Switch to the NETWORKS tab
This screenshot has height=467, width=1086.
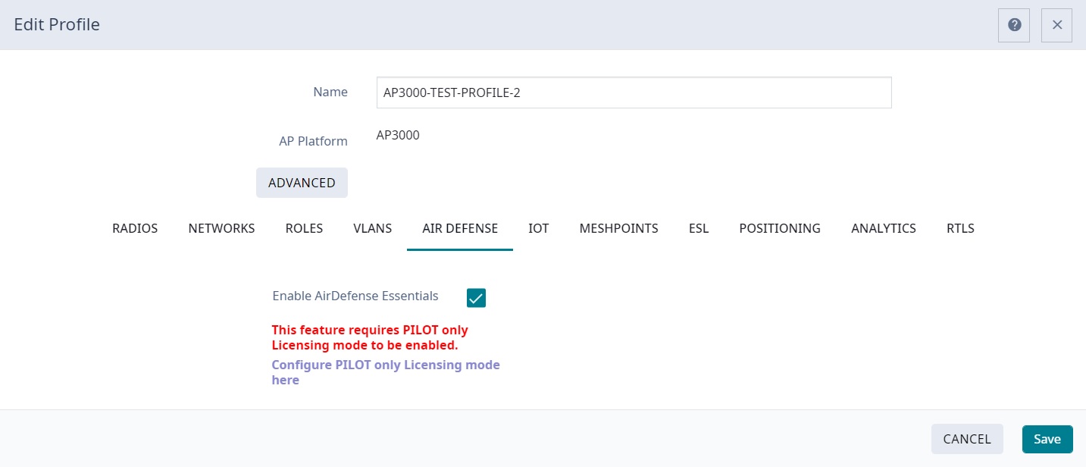pyautogui.click(x=221, y=228)
